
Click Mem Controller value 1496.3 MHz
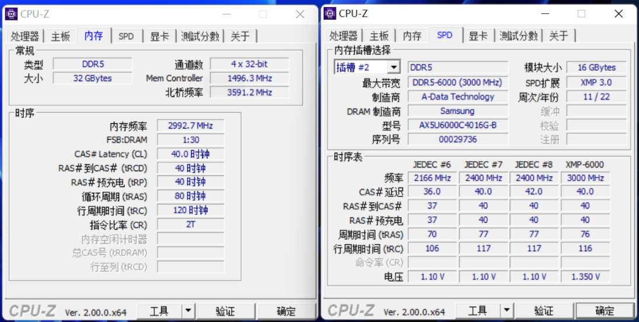pyautogui.click(x=249, y=78)
